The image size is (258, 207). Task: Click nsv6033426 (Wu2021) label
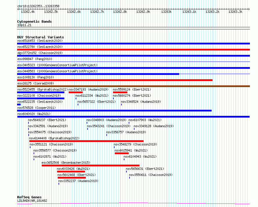coord(73,169)
